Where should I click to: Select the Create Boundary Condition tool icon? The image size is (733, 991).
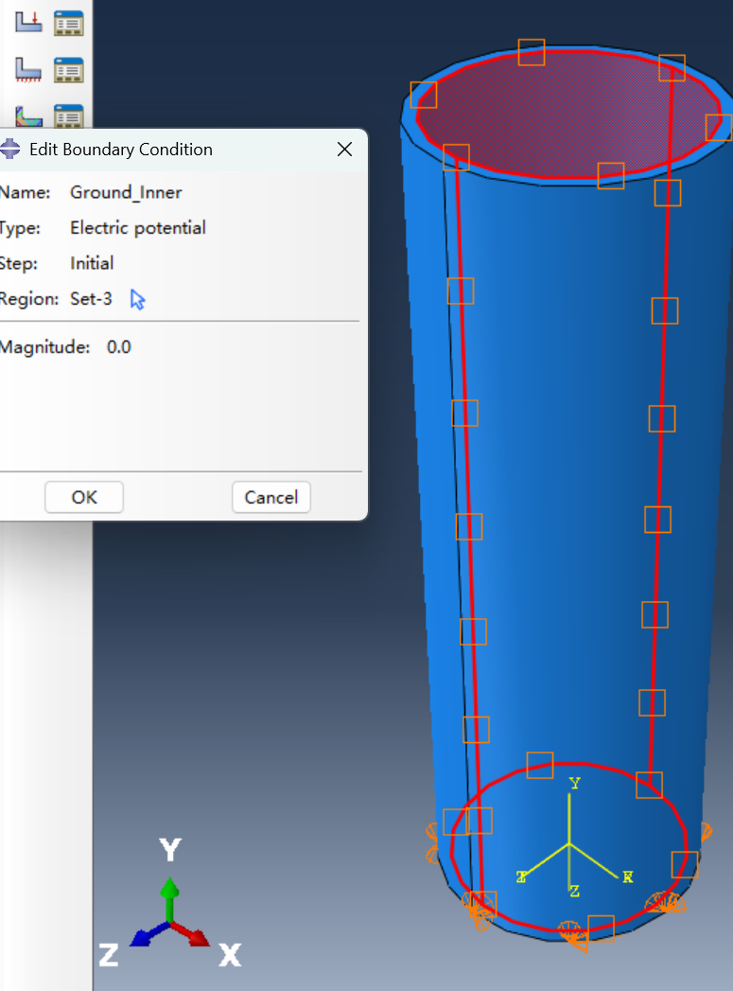28,69
